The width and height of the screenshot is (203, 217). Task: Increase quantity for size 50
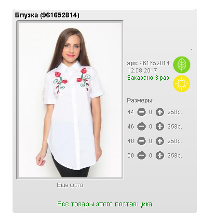(160, 156)
